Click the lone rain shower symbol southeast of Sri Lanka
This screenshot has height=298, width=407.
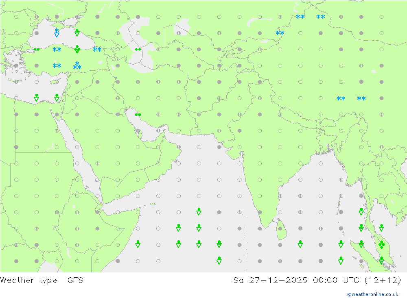pos(300,244)
